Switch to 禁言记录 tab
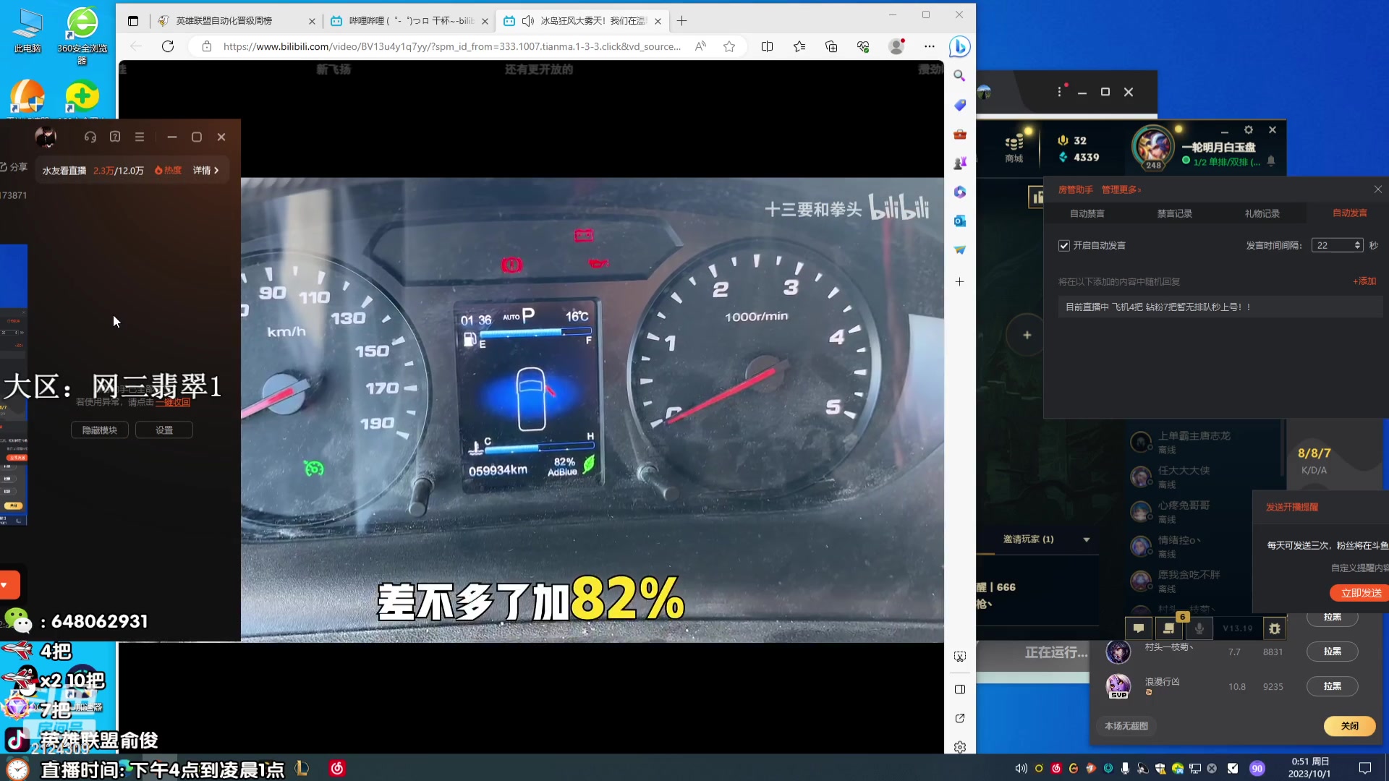 coord(1174,213)
